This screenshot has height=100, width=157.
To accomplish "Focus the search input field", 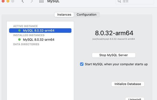I will pos(135,1).
